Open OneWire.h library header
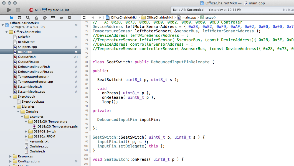Viewport: 294px width, 166px height. 37,151
